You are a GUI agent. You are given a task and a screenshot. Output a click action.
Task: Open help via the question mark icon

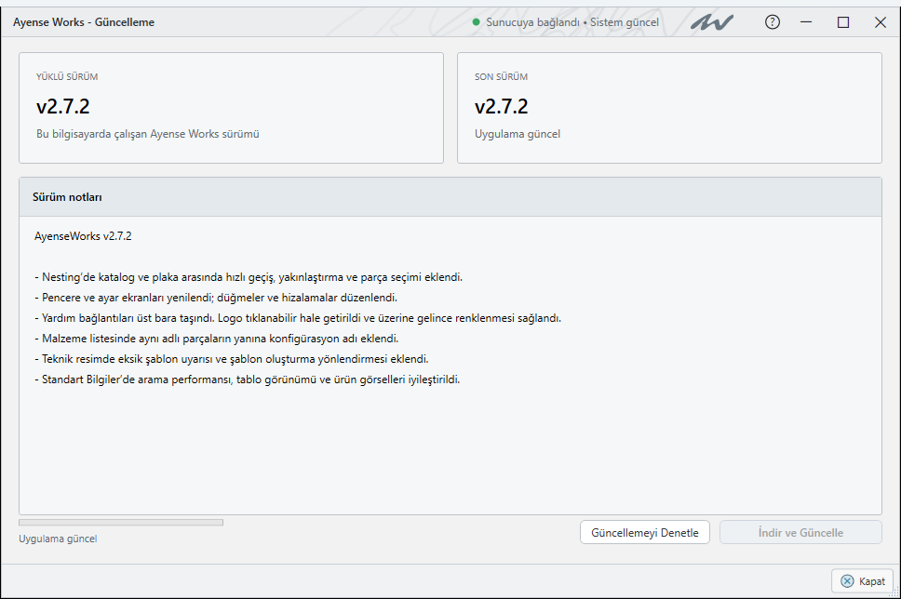(x=773, y=22)
